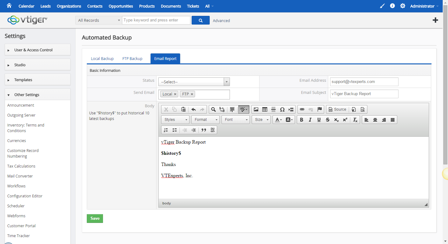Open the info icon in the top bar

(x=392, y=6)
